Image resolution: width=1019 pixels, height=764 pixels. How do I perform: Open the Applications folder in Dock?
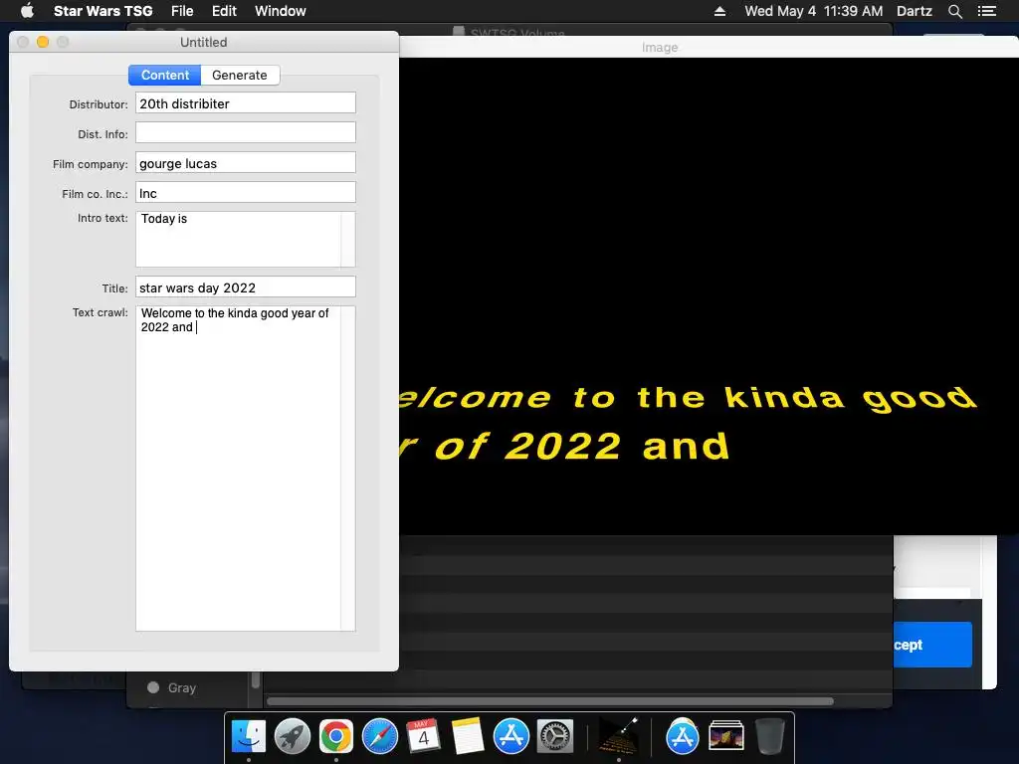(683, 737)
